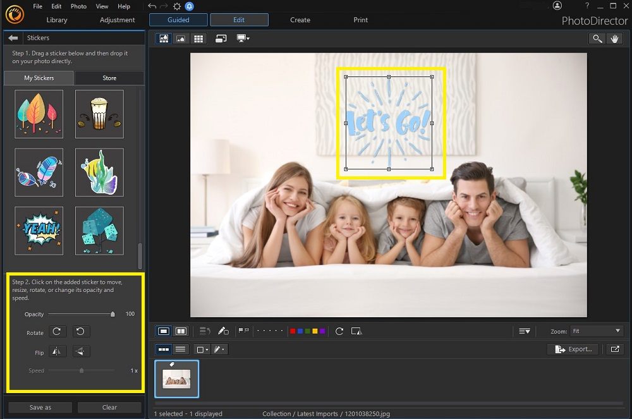632x419 pixels.
Task: Switch filmstrip to list view
Action: pos(180,349)
